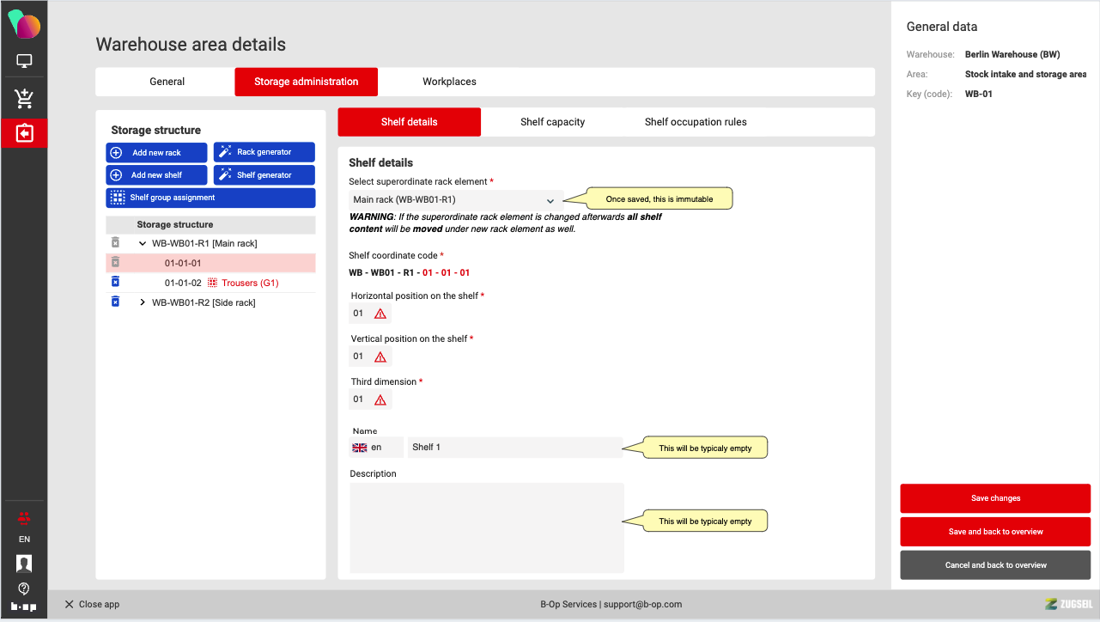Viewport: 1100px width, 622px height.
Task: Open the Shelf capacity tab
Action: point(552,122)
